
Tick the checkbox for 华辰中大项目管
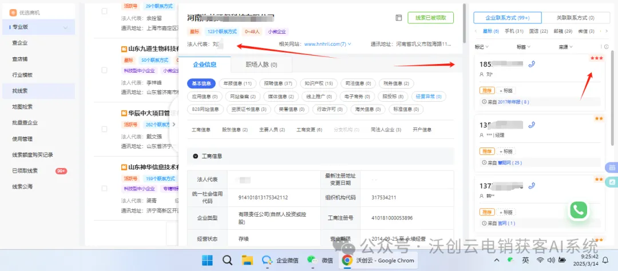105,129
